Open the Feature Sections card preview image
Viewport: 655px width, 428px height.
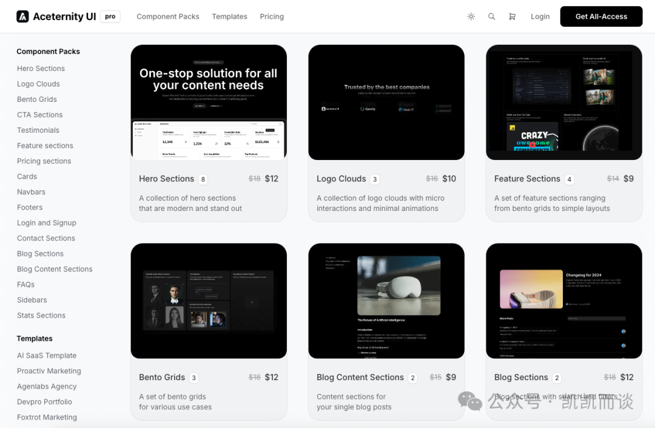[564, 102]
